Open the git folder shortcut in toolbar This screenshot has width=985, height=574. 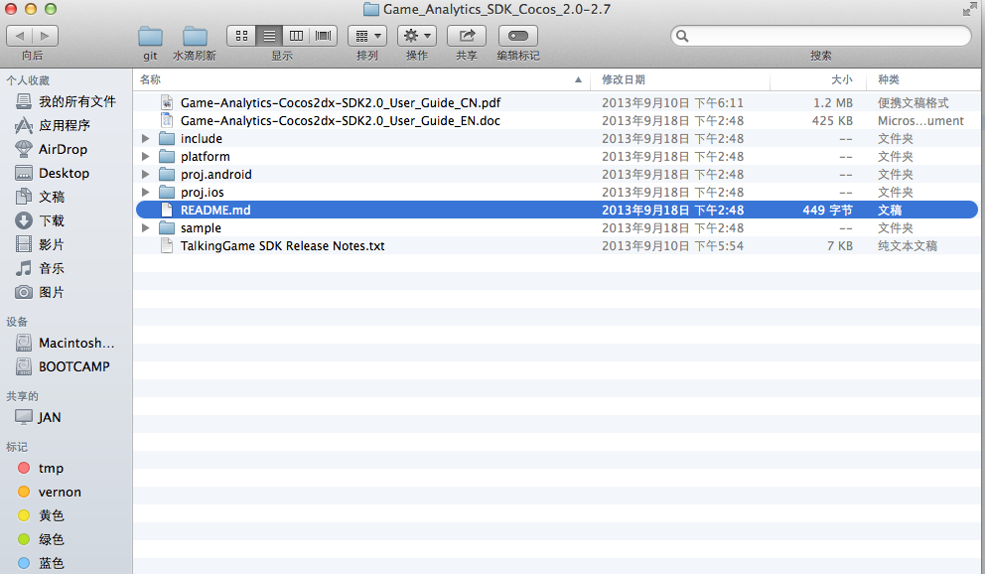point(150,37)
